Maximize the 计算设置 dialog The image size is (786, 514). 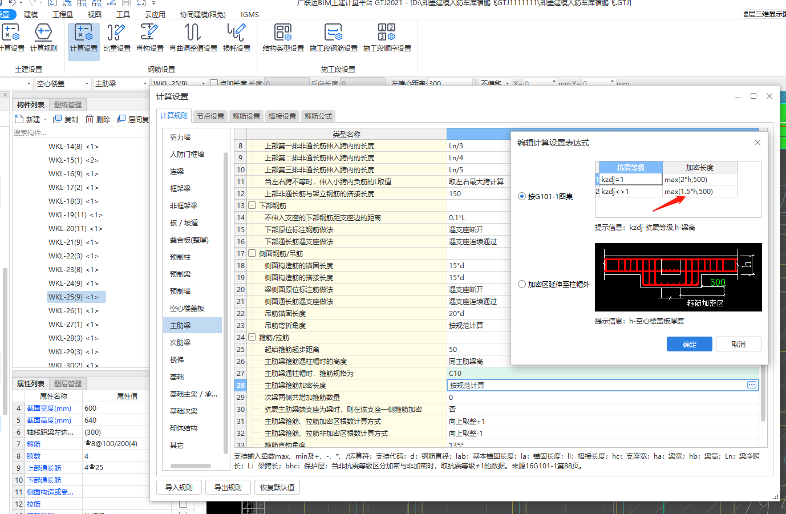click(753, 96)
